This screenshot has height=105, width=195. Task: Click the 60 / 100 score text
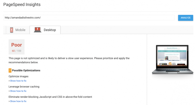click(x=17, y=51)
